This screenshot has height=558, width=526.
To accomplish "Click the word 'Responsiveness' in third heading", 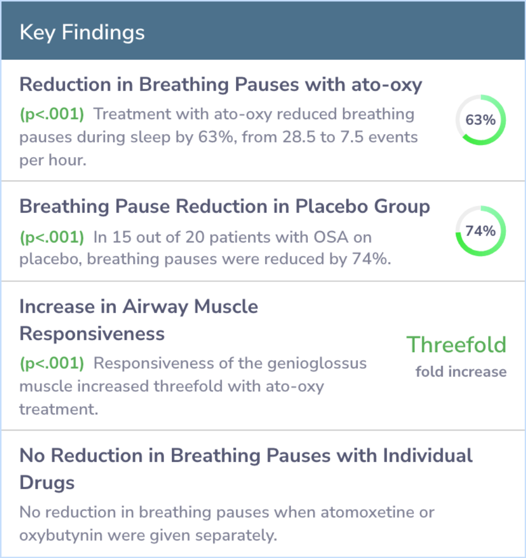I will click(x=92, y=334).
